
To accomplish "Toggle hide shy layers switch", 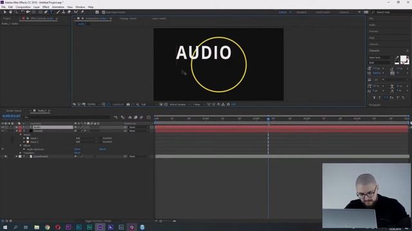I will (130, 117).
